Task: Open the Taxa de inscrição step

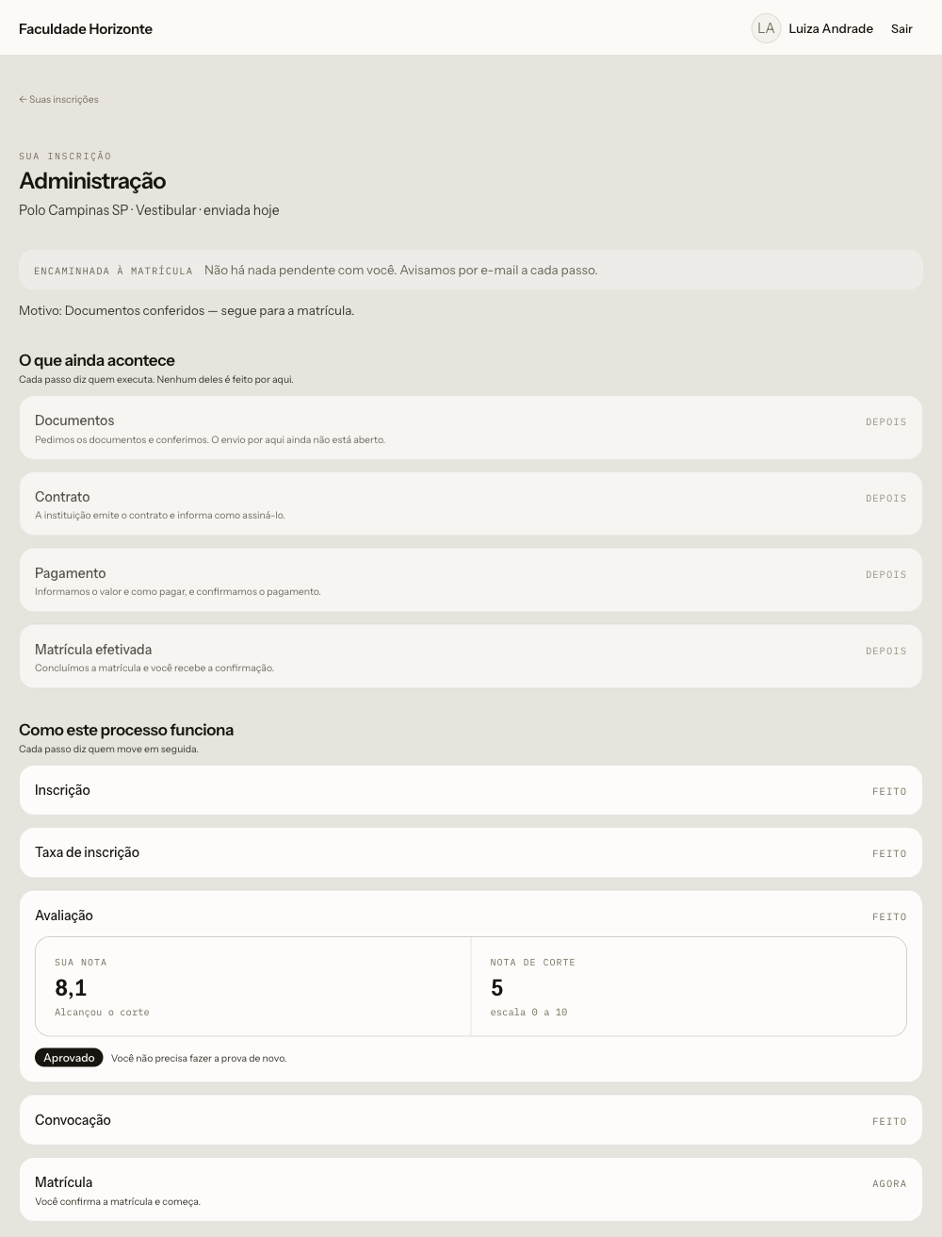Action: pyautogui.click(x=471, y=852)
